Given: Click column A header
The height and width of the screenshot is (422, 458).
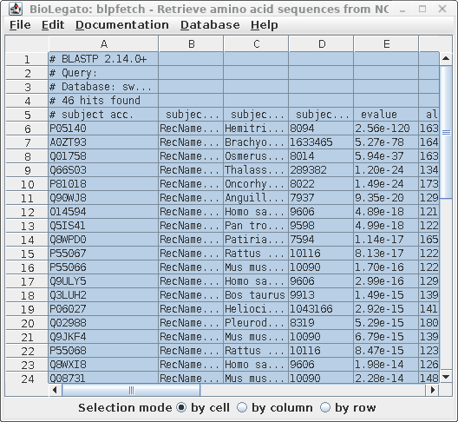Looking at the screenshot, I should pyautogui.click(x=103, y=44).
